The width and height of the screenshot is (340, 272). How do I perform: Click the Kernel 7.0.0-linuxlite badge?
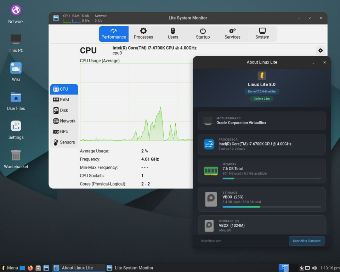pyautogui.click(x=262, y=91)
